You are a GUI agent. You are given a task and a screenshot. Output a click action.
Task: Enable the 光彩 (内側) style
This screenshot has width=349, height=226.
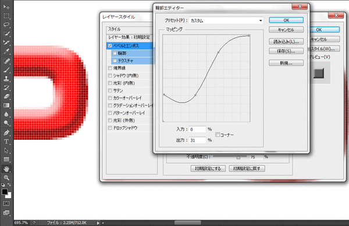(x=110, y=83)
